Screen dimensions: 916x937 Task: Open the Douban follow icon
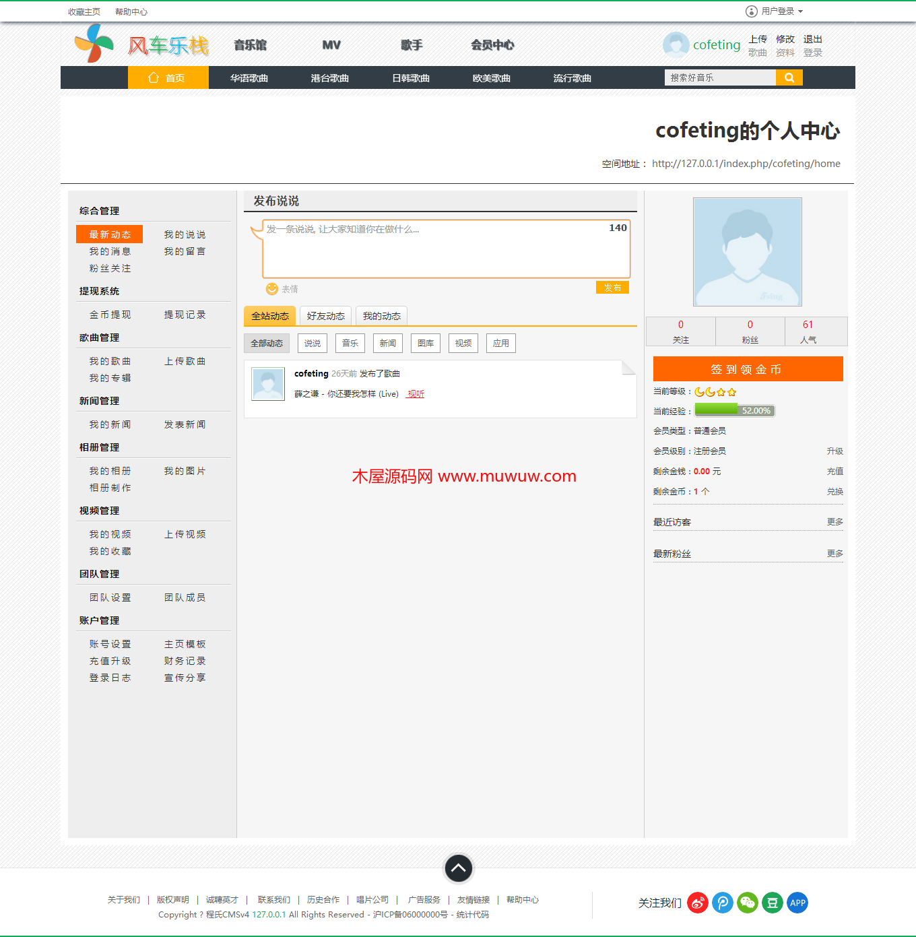click(x=773, y=903)
